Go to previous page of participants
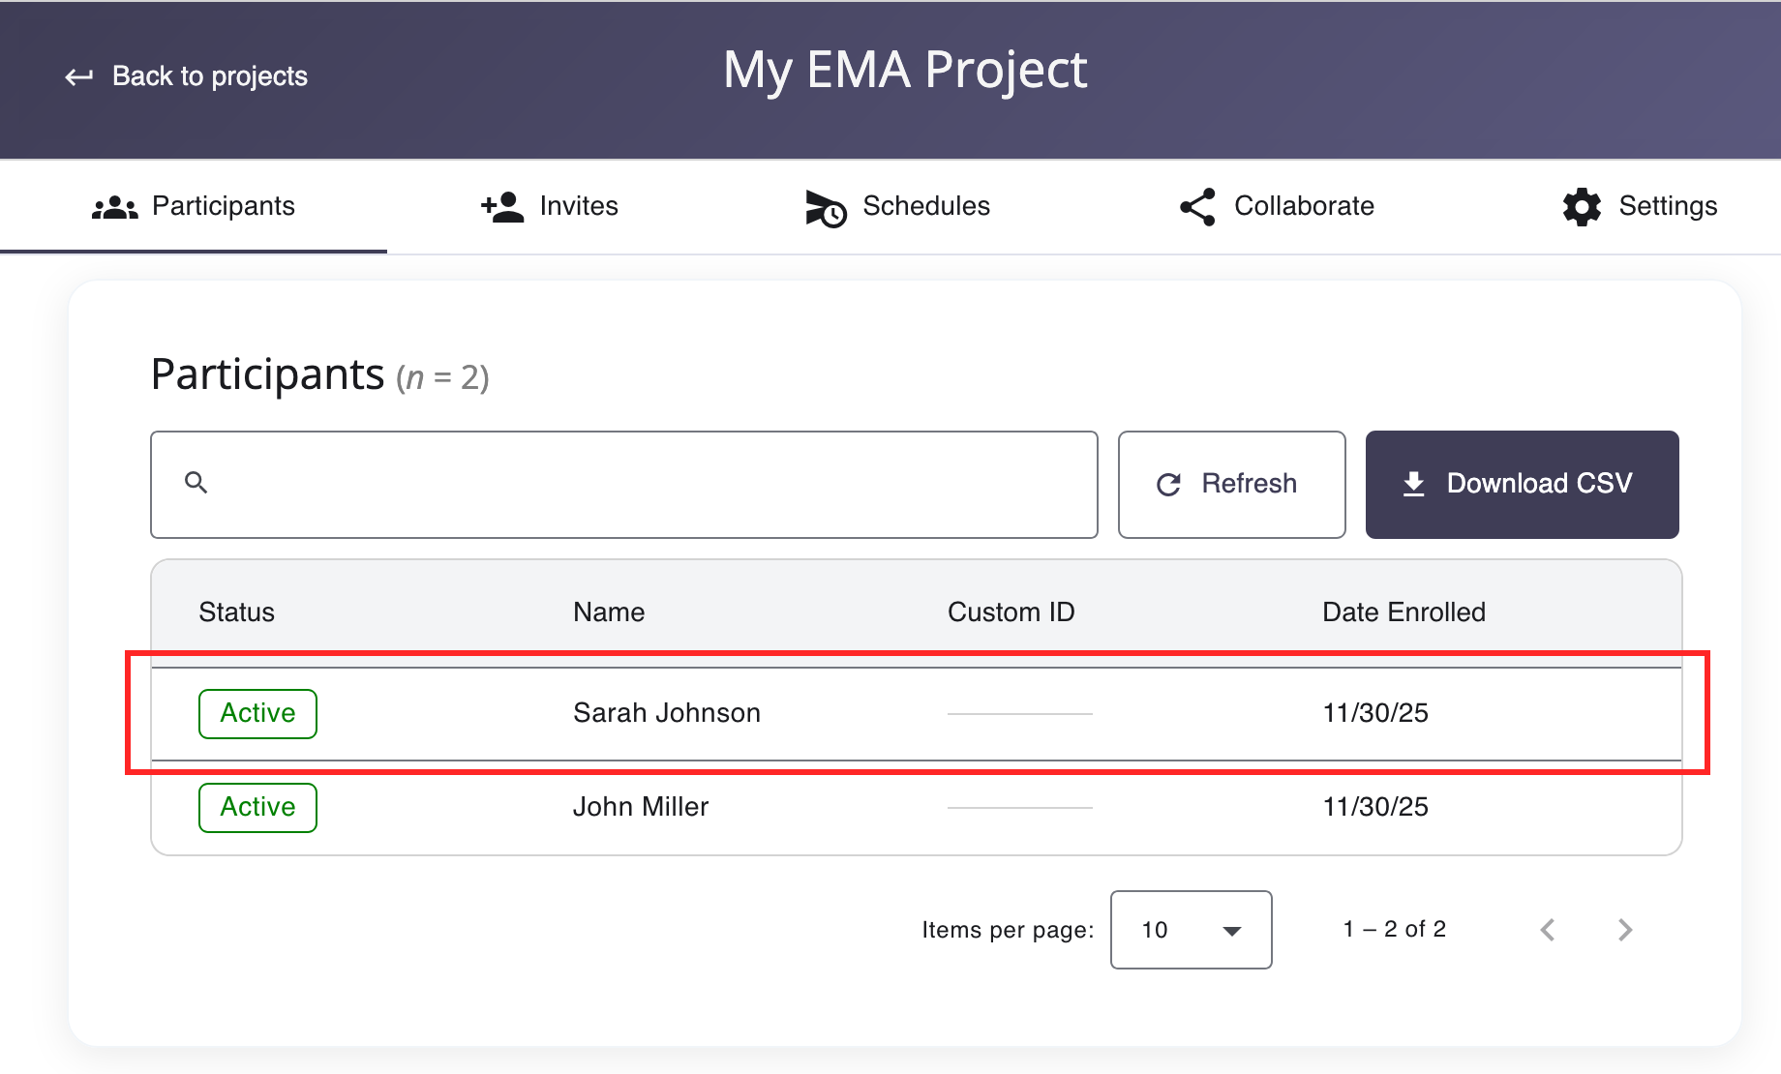 pyautogui.click(x=1548, y=930)
